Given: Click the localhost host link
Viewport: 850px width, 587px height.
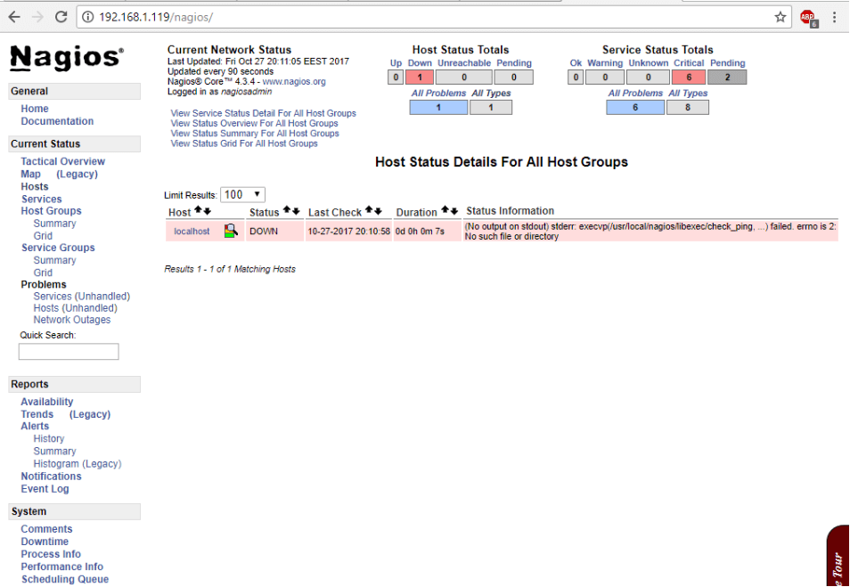Looking at the screenshot, I should pos(192,232).
